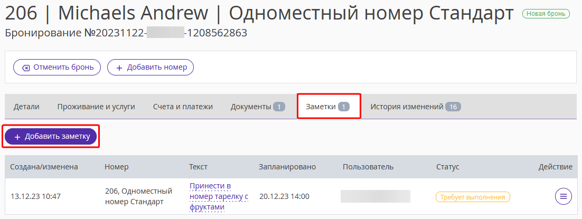Screen dimensions: 582x219
Task: Click the page title 206 | Michaels Andrew
Action: tap(259, 13)
